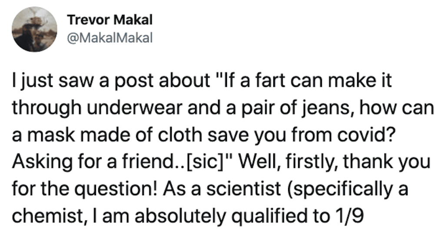This screenshot has height=233, width=445.
Task: Click the word chemist in the tweet
Action: tap(47, 216)
